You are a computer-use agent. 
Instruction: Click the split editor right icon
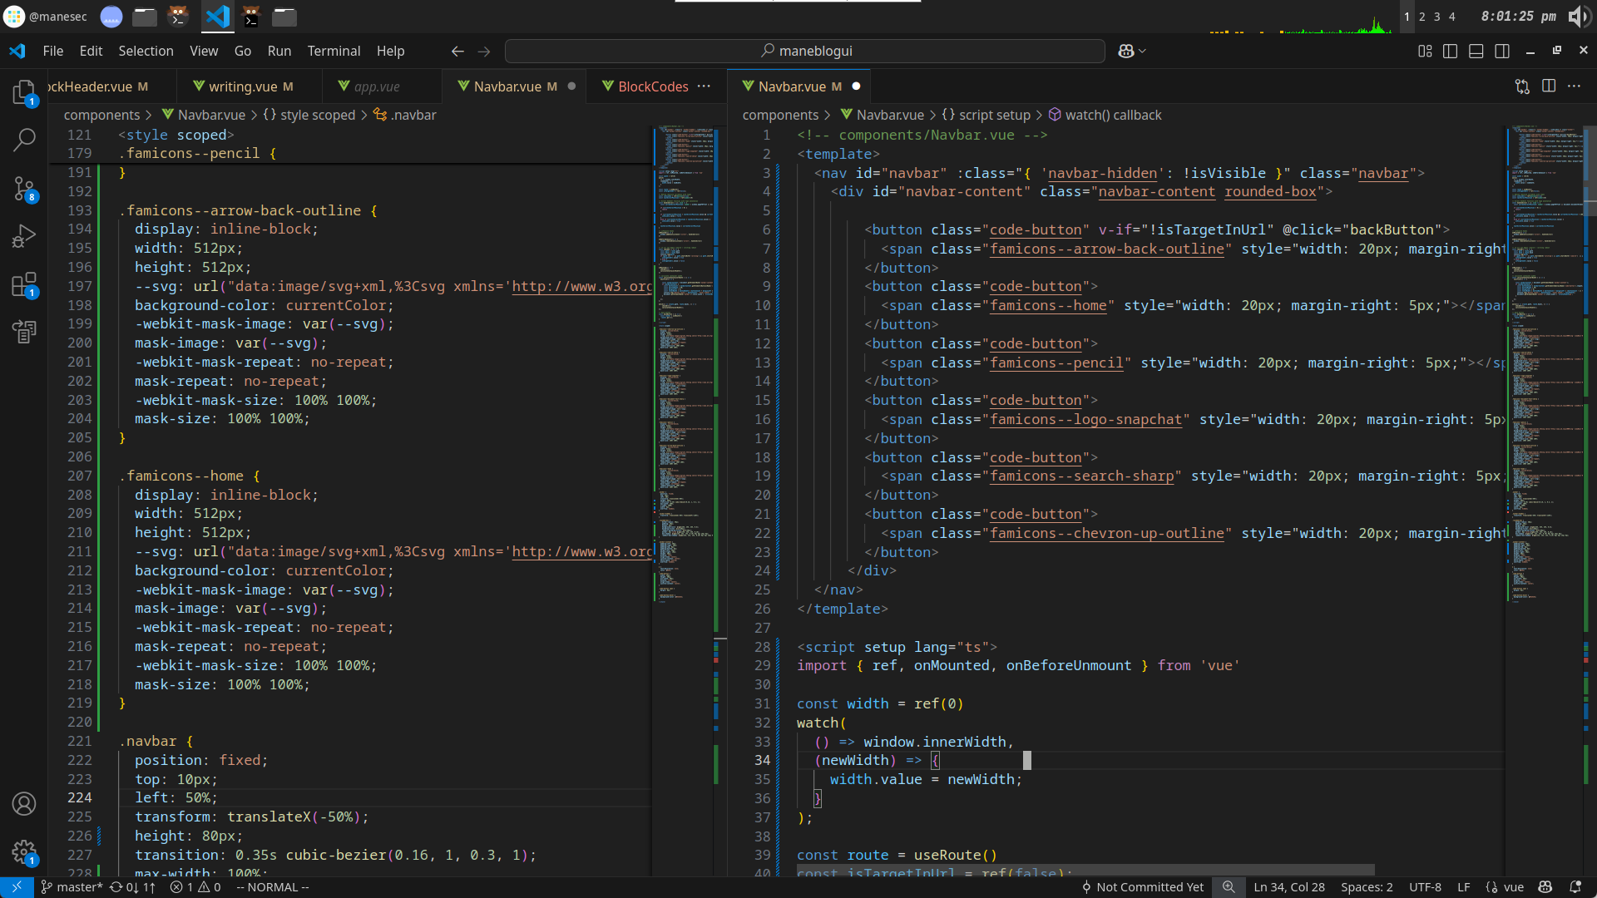[x=1549, y=86]
